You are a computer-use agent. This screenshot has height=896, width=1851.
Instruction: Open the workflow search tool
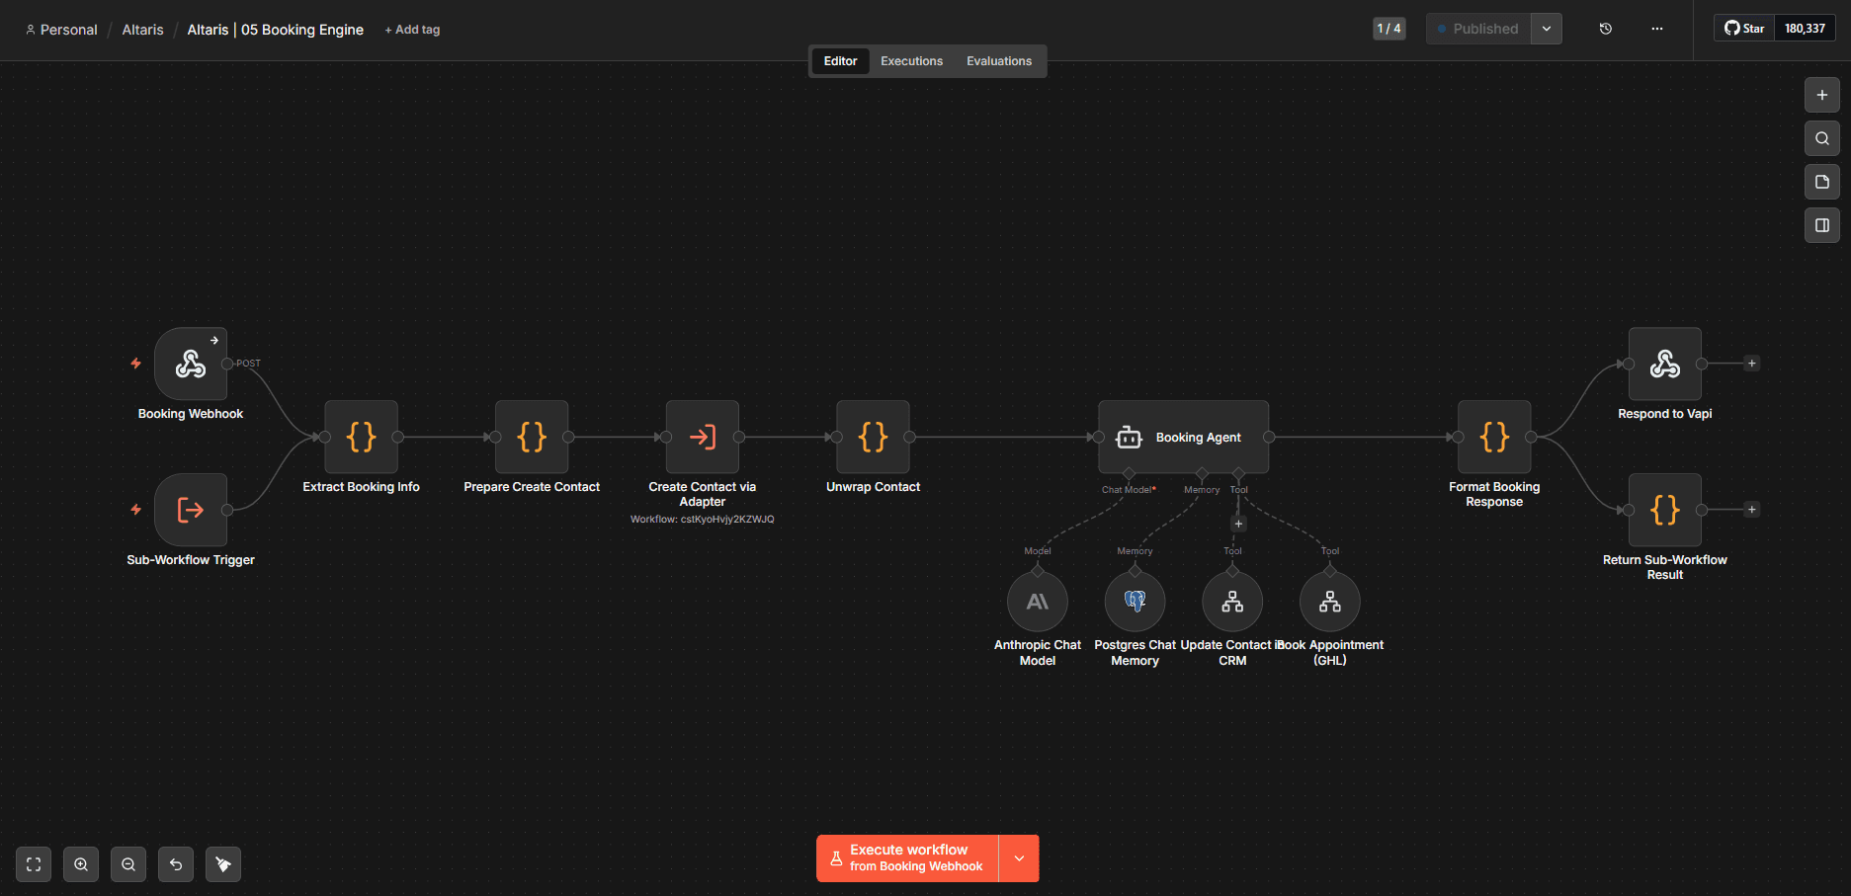[1821, 138]
